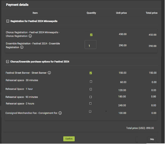Select Rehearsal space 2 hours checkbox
Viewport: 165px width, 152px height.
90,103
